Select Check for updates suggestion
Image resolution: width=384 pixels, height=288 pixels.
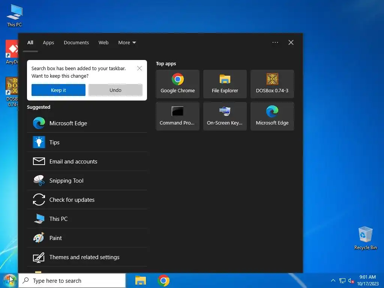(x=87, y=199)
